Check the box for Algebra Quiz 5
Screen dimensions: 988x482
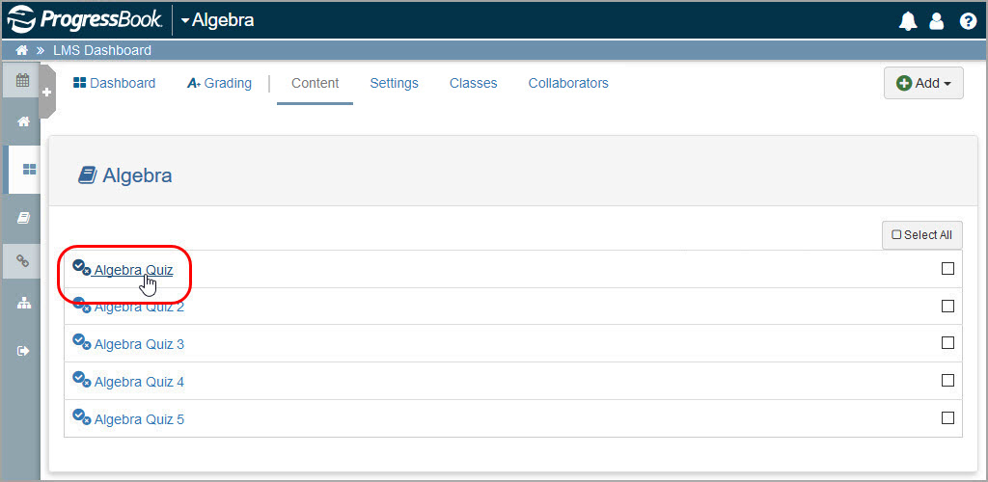pyautogui.click(x=947, y=417)
